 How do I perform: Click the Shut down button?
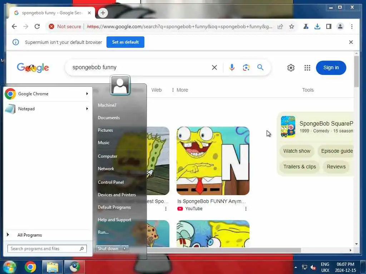[108, 249]
